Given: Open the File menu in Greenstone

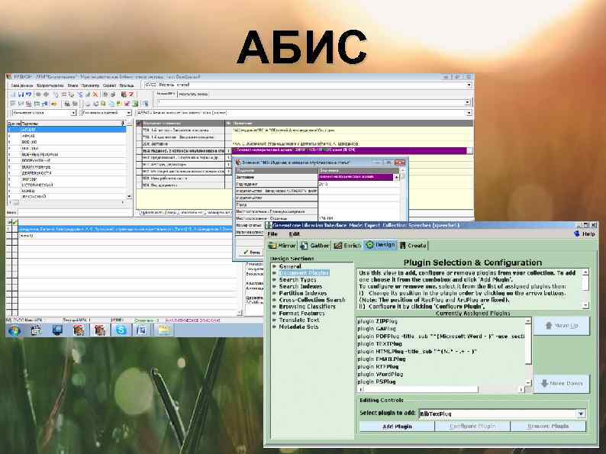Looking at the screenshot, I should [x=272, y=234].
